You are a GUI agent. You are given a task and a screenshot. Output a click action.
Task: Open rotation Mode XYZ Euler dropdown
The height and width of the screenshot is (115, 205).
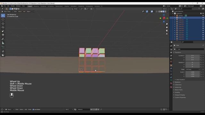coord(193,70)
